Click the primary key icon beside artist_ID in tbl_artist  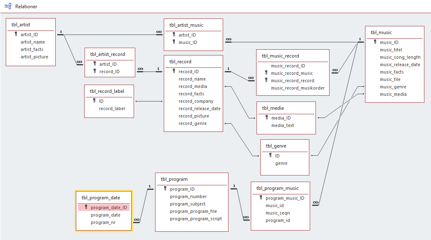coord(16,34)
